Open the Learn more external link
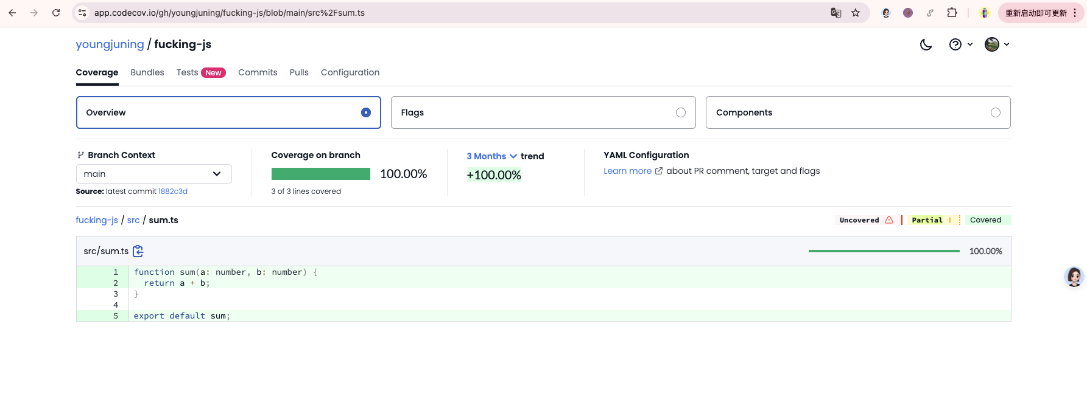Screen dimensions: 1087x414 click(633, 171)
